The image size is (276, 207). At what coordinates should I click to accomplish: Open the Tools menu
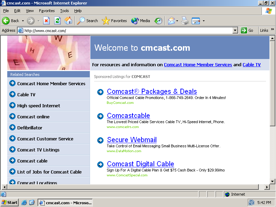(x=65, y=11)
